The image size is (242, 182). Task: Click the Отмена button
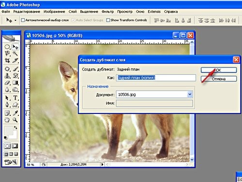coord(219,79)
